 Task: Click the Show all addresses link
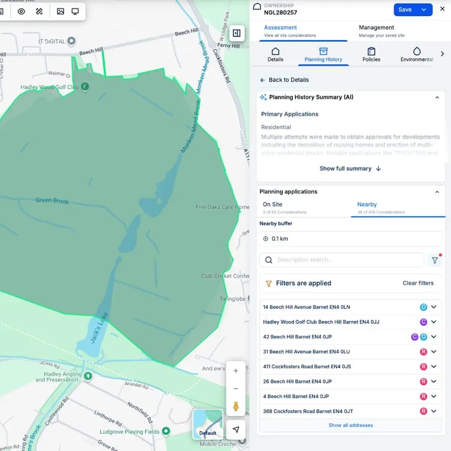tap(350, 425)
